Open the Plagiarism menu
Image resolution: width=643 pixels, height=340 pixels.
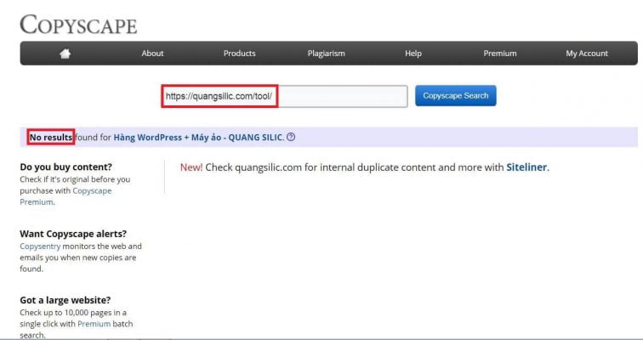(326, 54)
